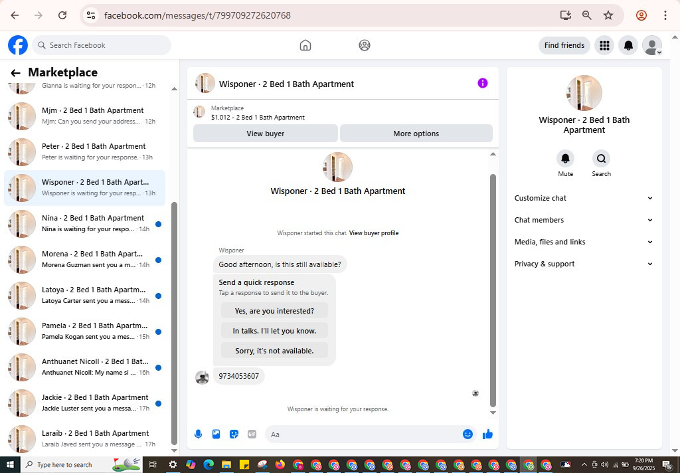Attach a photo using the image icon
This screenshot has height=473, width=680.
216,434
